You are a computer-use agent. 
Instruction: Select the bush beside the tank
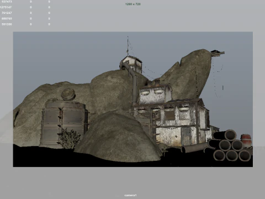pos(70,139)
